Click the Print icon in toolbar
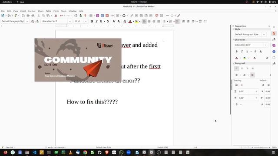This screenshot has height=156, width=278. pos(28,16)
